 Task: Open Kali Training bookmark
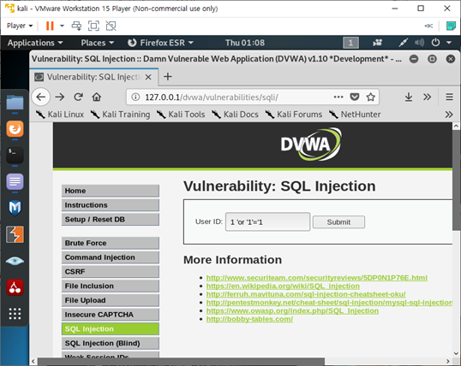point(120,115)
